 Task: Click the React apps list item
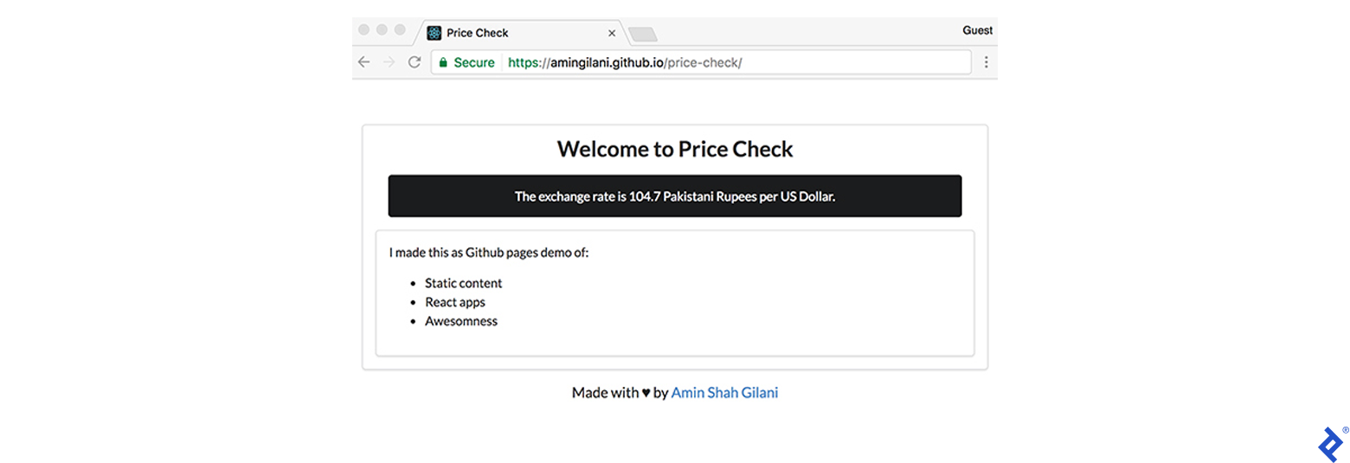(454, 302)
